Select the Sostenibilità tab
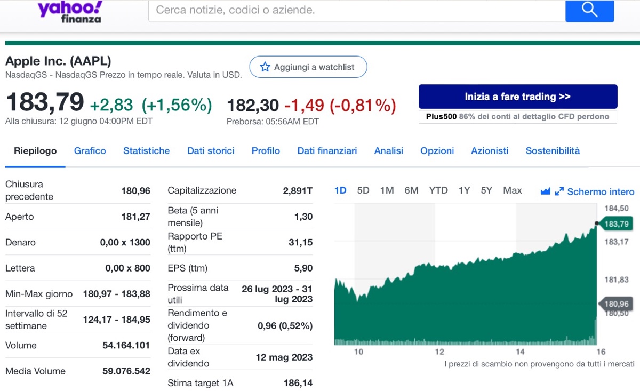 tap(553, 151)
